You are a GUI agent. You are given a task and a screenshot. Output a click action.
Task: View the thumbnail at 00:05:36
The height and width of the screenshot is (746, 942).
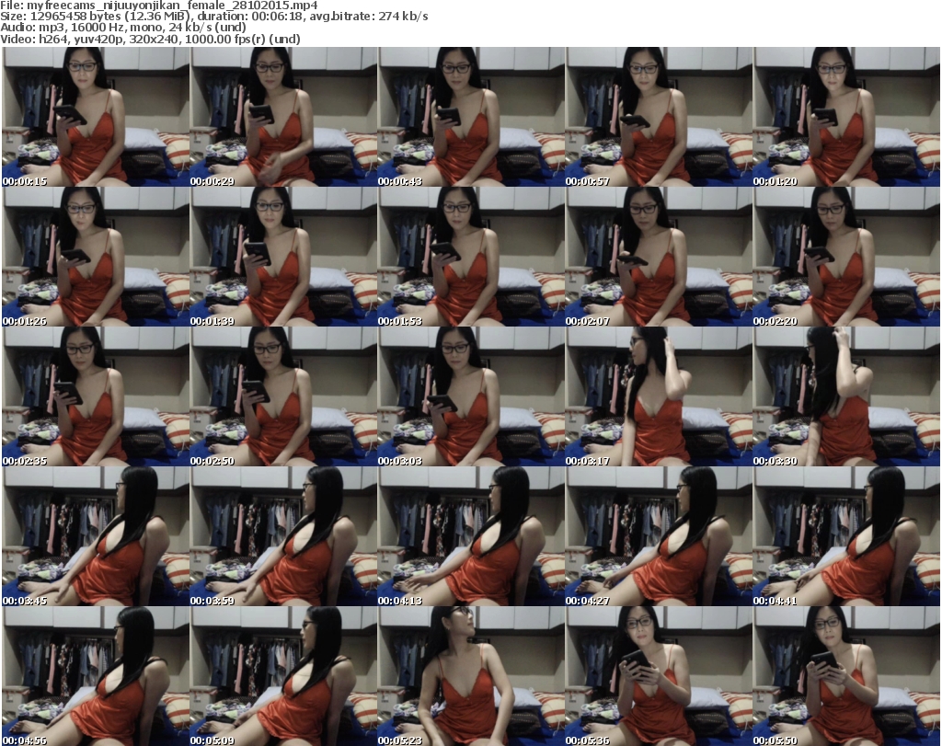(659, 676)
